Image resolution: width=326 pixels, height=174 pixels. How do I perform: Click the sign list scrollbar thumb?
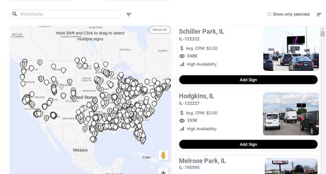pyautogui.click(x=322, y=34)
